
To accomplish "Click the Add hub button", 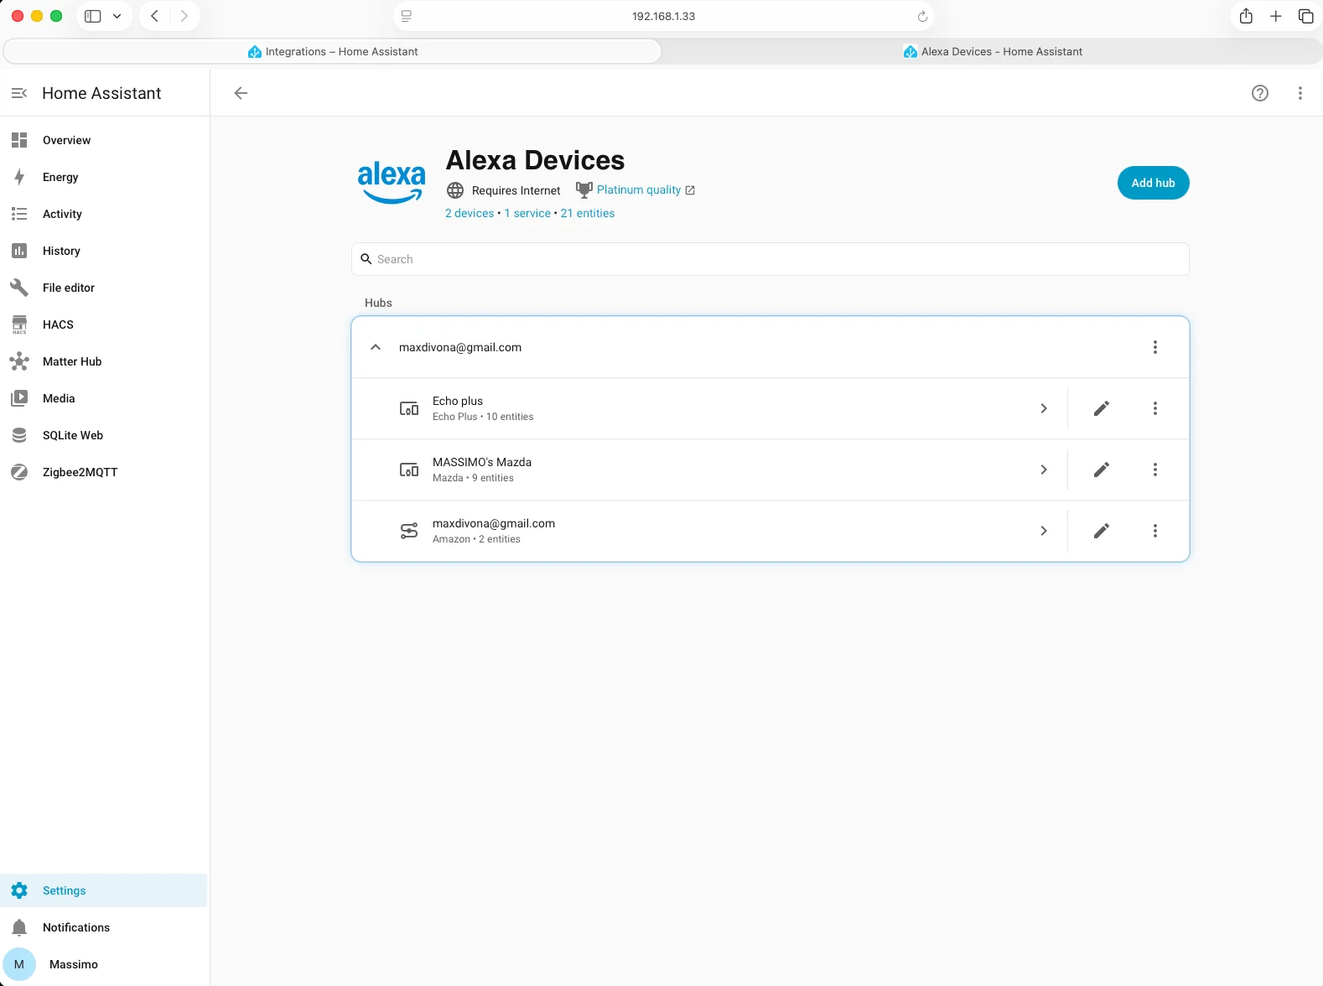I will click(x=1153, y=183).
